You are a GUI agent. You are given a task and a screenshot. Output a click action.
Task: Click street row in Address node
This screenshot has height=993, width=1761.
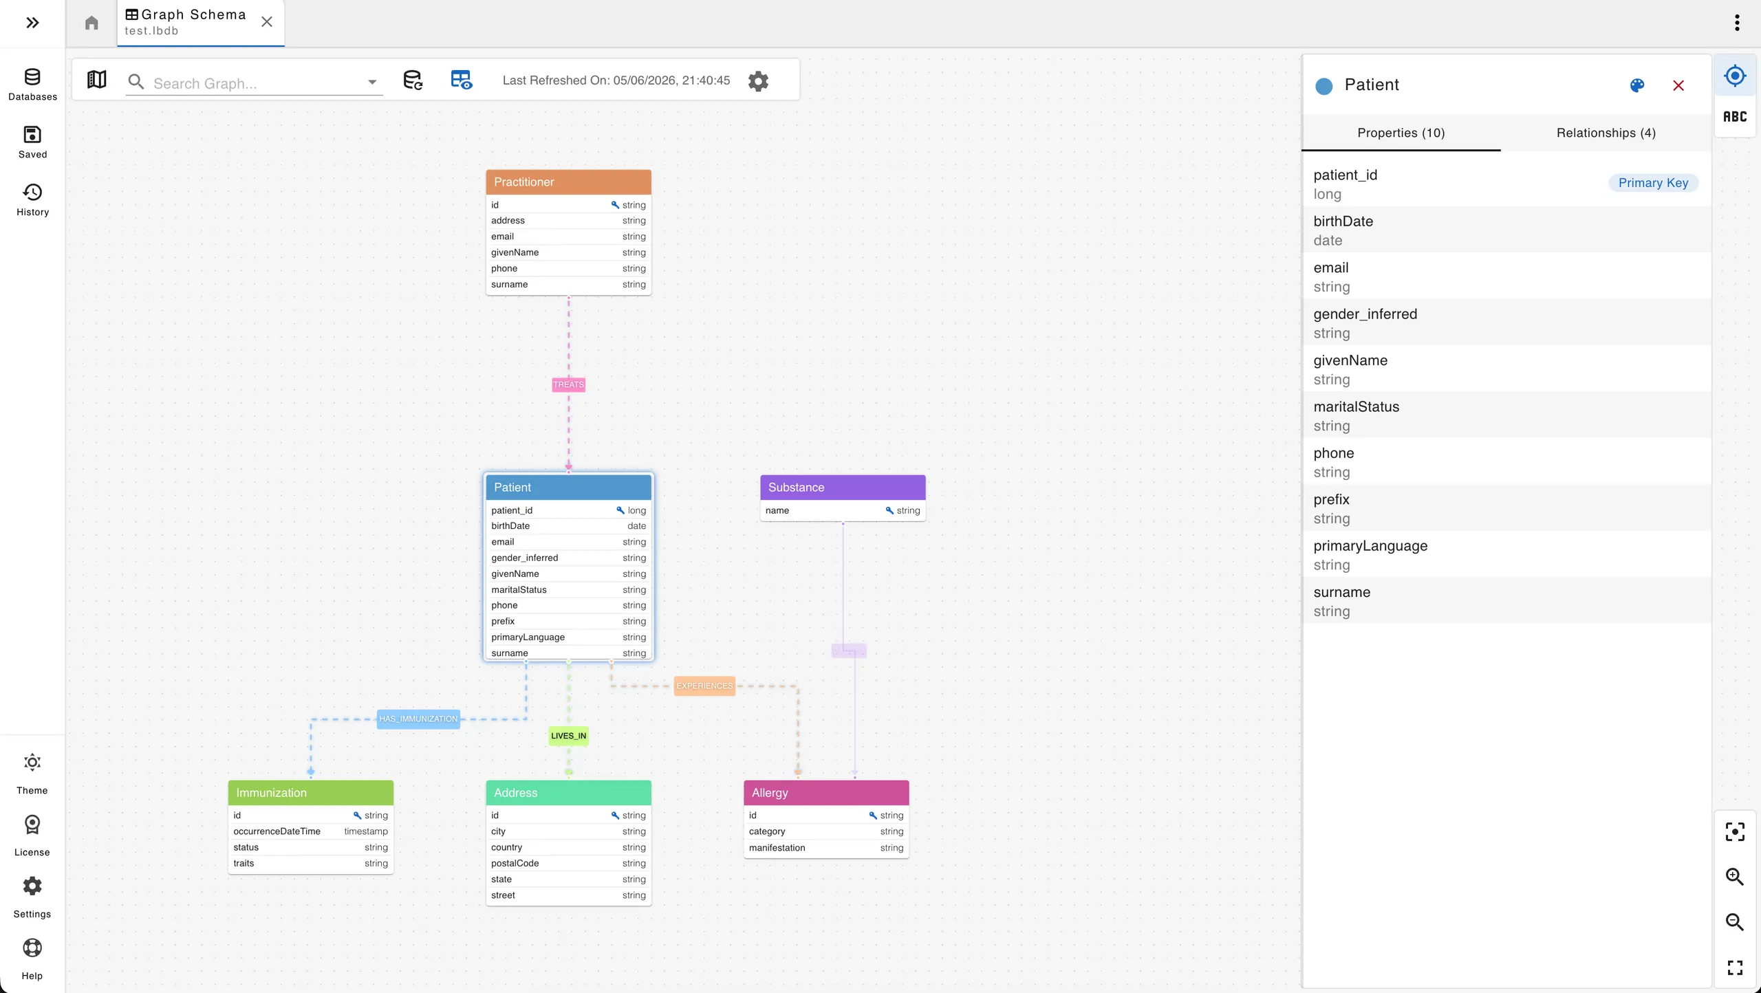568,895
